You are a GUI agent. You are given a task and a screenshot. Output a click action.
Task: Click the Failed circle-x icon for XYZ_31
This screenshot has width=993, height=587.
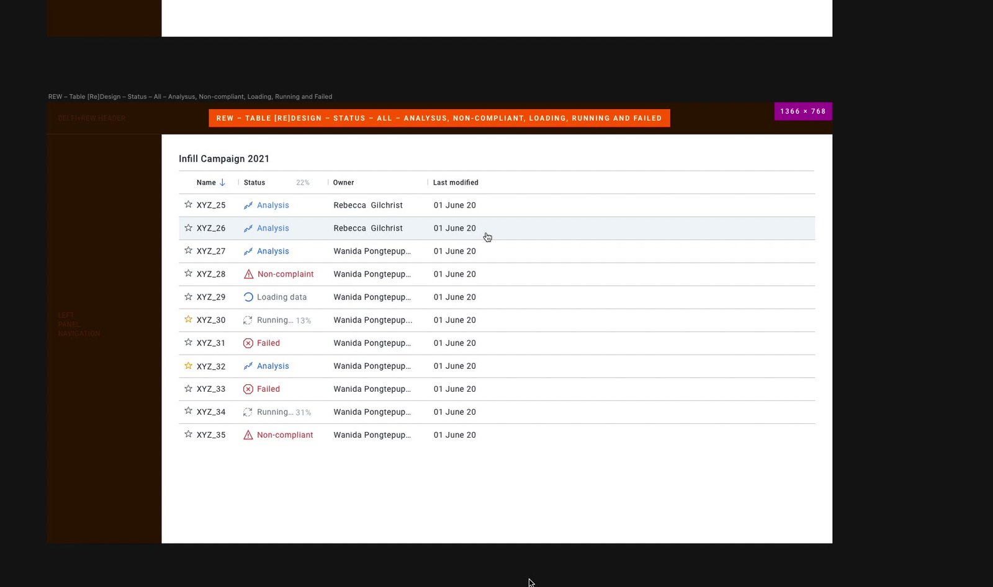tap(248, 343)
